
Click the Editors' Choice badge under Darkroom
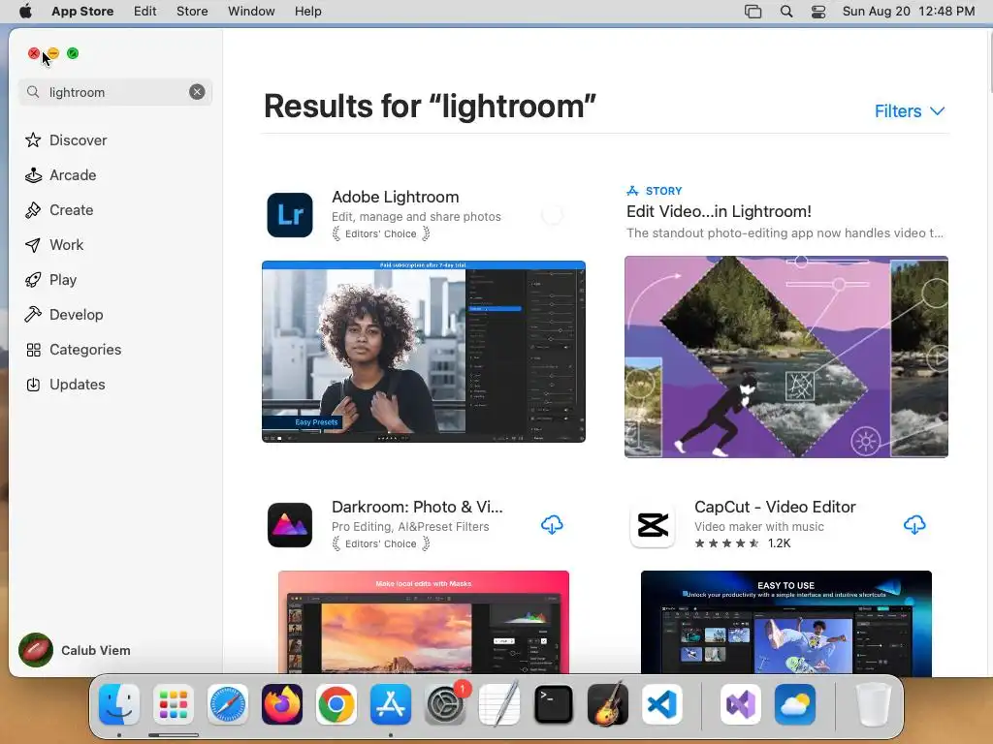tap(380, 544)
